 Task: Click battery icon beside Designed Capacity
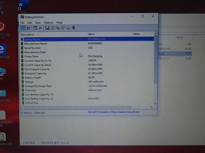(x=22, y=73)
